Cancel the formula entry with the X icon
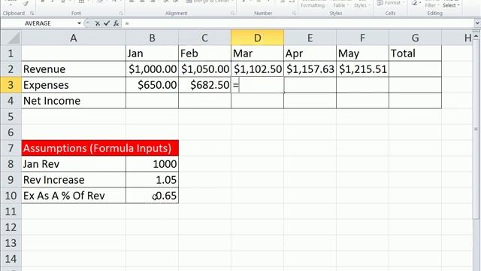 point(97,23)
